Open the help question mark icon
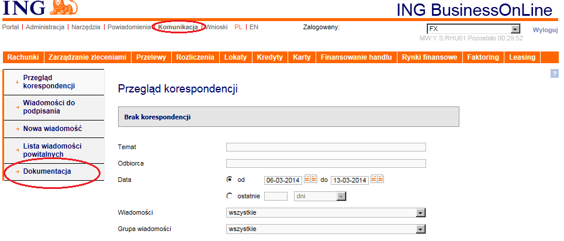 pos(554,74)
